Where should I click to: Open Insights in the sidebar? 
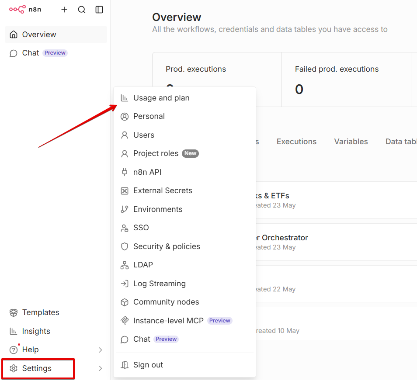click(56, 331)
